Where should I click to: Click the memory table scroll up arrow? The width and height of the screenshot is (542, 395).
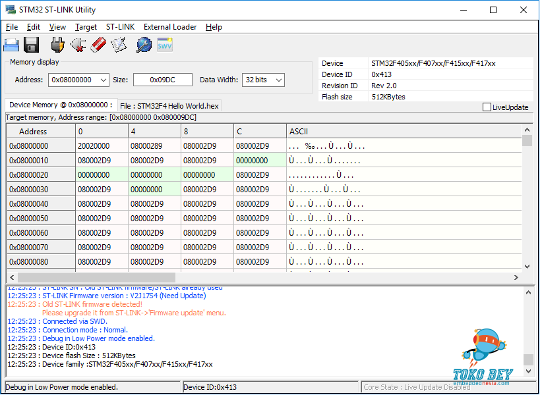pyautogui.click(x=527, y=130)
